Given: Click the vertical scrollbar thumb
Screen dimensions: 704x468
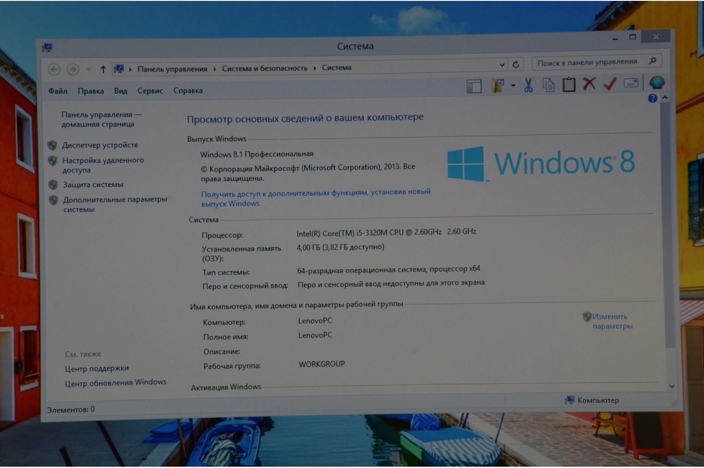Looking at the screenshot, I should pos(670,225).
